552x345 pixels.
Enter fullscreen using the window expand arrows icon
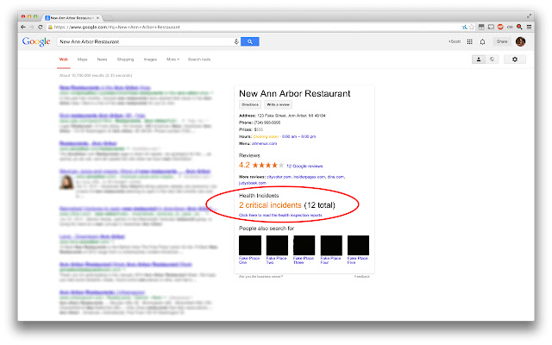[x=529, y=16]
